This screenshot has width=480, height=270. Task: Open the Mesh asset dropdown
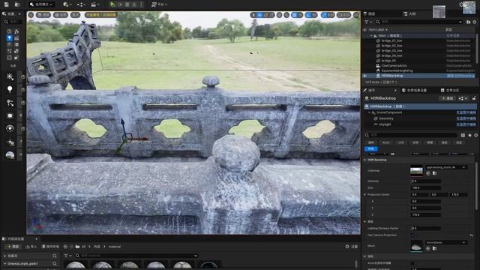click(446, 242)
